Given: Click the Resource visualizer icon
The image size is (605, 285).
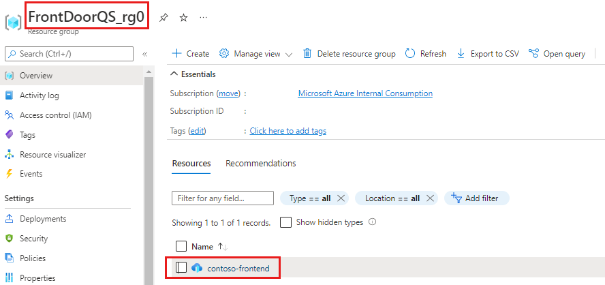Looking at the screenshot, I should pyautogui.click(x=10, y=155).
